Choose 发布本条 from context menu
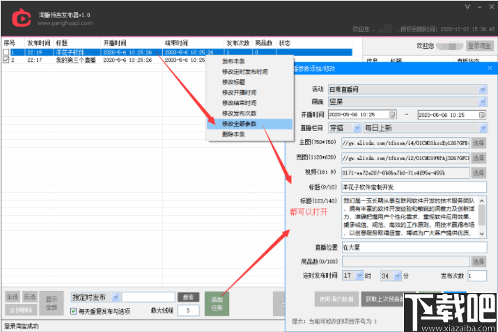Viewport: 498px width, 332px height. (233, 61)
